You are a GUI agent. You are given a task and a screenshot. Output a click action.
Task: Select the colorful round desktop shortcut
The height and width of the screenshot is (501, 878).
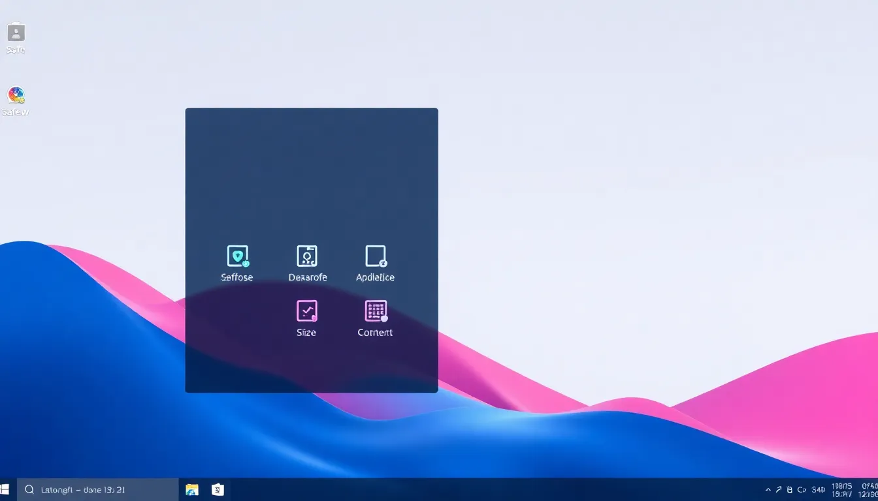(16, 95)
